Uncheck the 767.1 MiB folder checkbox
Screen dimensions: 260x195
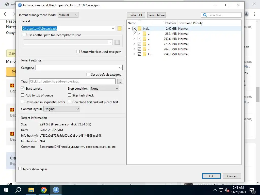point(139,49)
